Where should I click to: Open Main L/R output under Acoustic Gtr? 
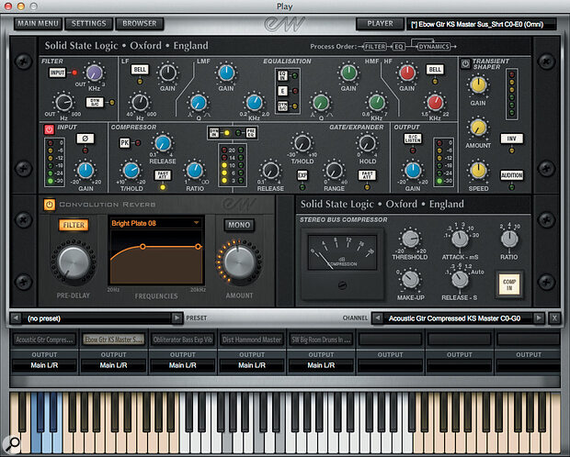[x=44, y=365]
